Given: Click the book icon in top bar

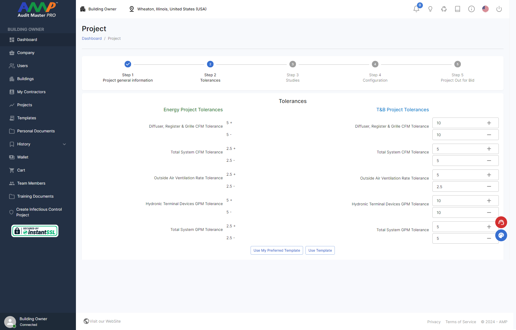Looking at the screenshot, I should pyautogui.click(x=458, y=9).
